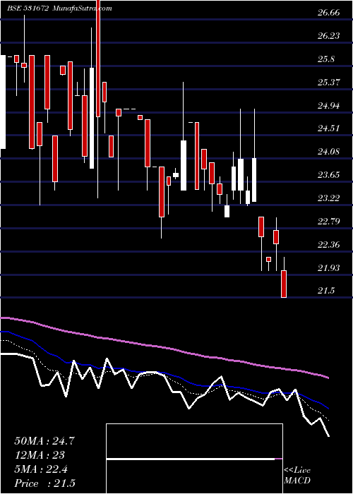Viewport: 353px width, 494px height.
Task: Click the <<Live MACD label
Action: pyautogui.click(x=297, y=476)
